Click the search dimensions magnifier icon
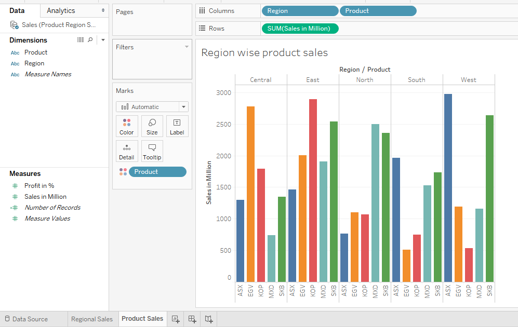The image size is (518, 327). [x=90, y=40]
